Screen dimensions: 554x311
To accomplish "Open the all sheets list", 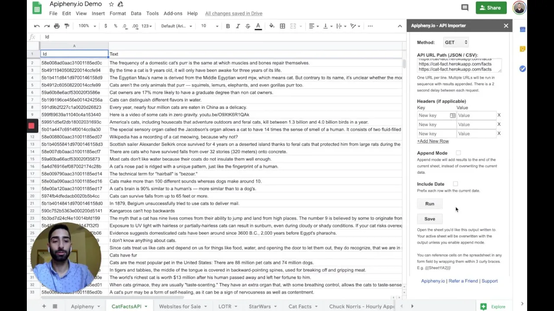I will pyautogui.click(x=55, y=306).
